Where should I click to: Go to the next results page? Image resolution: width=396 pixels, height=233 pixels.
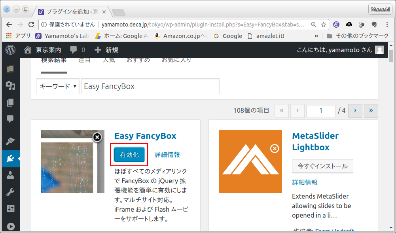(x=355, y=111)
